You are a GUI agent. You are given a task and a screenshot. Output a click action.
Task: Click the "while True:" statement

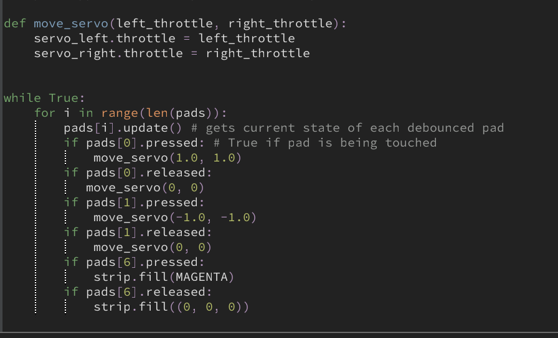(44, 98)
